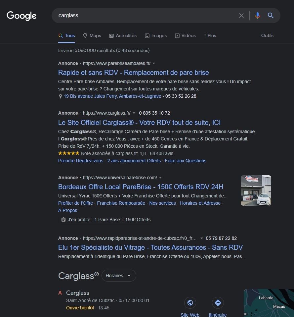Click the Itinéraire directions icon
This screenshot has height=317, width=294.
(x=218, y=303)
